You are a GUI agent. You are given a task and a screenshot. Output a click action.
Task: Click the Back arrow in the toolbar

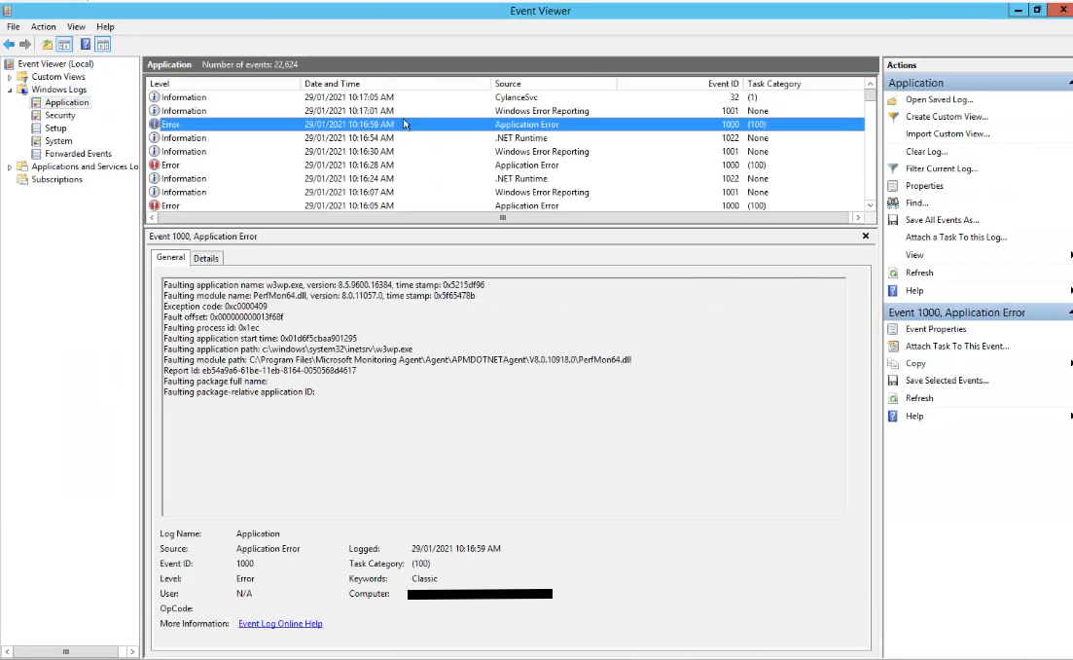(10, 45)
